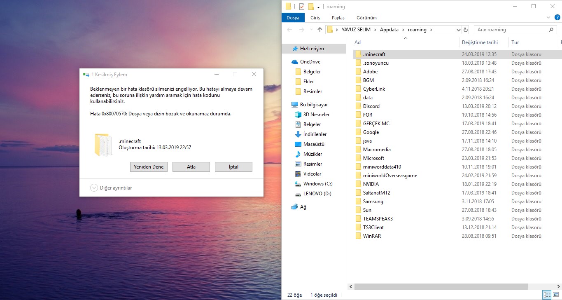
Task: Switch to the Görünüm ribbon tab
Action: point(366,18)
